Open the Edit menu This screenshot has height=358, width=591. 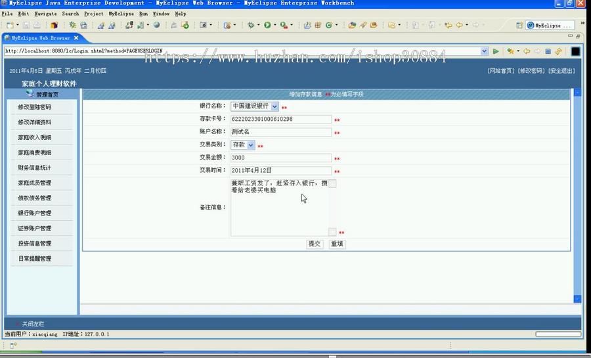coord(24,14)
